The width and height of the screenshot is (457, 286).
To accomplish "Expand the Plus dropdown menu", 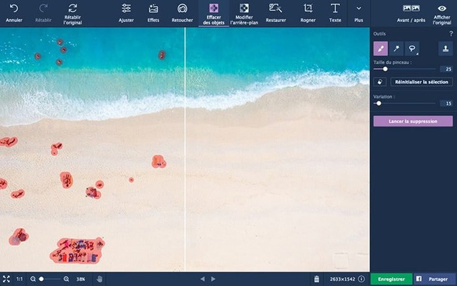I will click(x=358, y=13).
